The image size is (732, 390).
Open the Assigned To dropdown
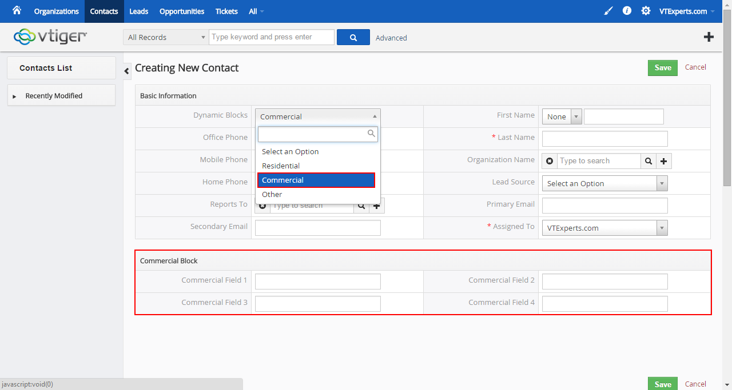[605, 228]
